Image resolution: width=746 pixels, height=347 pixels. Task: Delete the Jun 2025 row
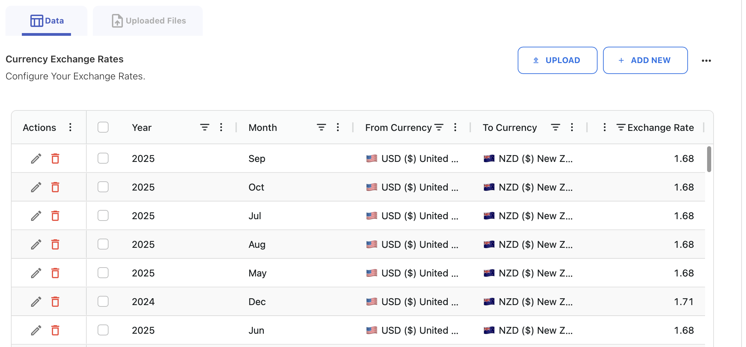[55, 330]
